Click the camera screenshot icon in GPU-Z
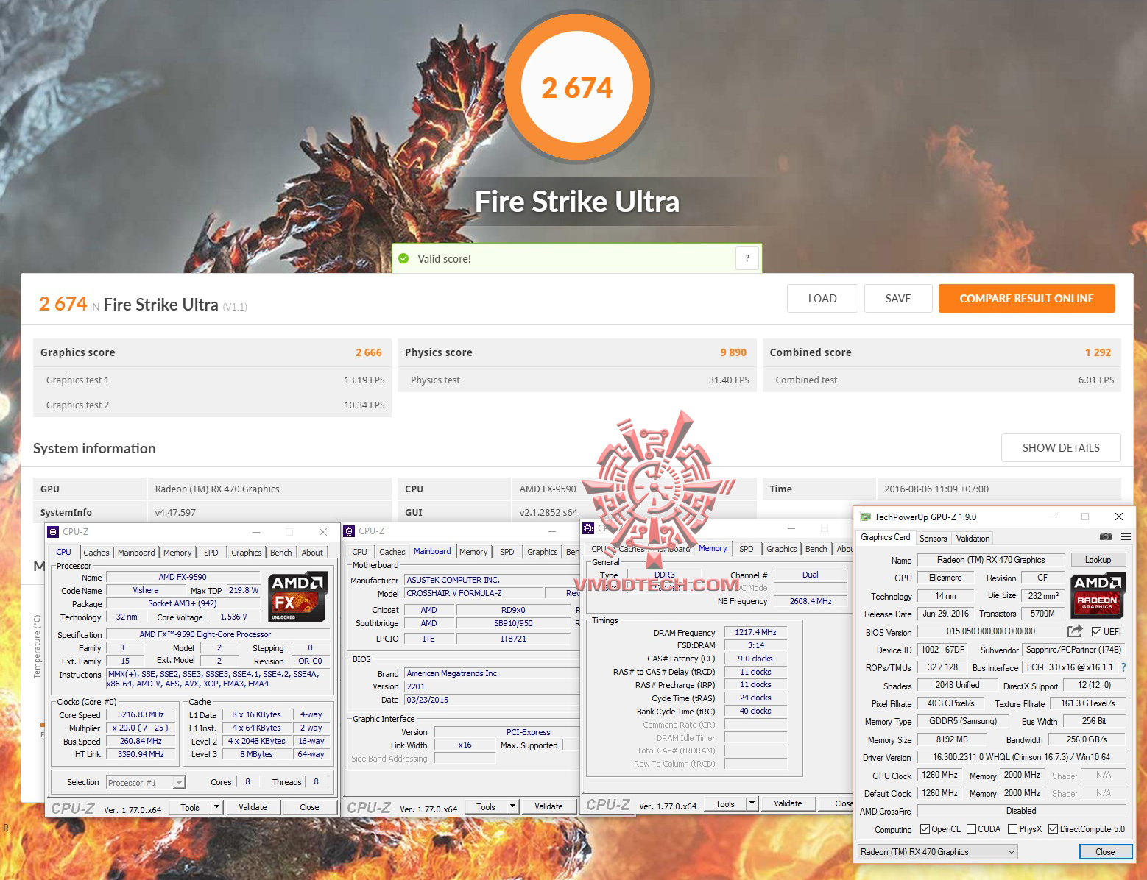 [1106, 537]
